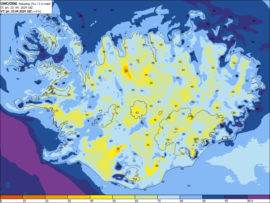Click the humidity value 24 on the map
Image resolution: width=270 pixels, height=203 pixels.
click(x=126, y=71)
